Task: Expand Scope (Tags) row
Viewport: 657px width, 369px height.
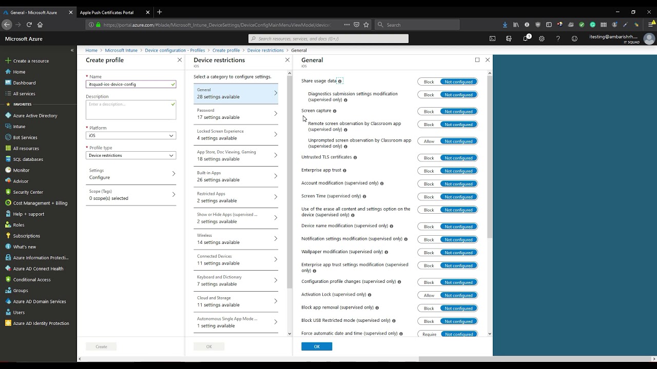Action: [x=131, y=195]
